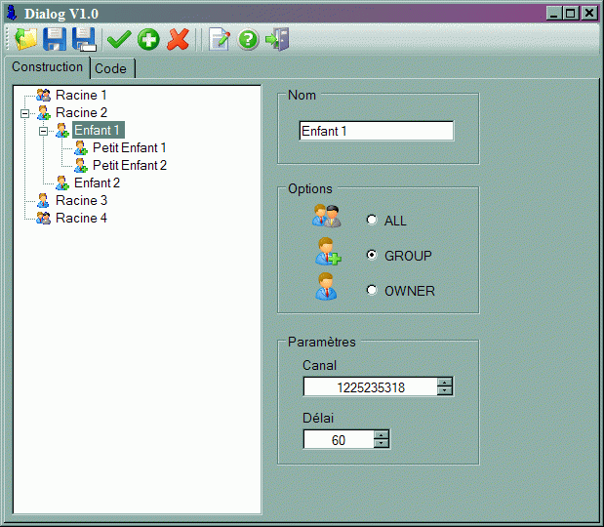Screen dimensions: 604x527
Task: Select Petit Enfant 1 in the tree
Action: click(x=130, y=148)
